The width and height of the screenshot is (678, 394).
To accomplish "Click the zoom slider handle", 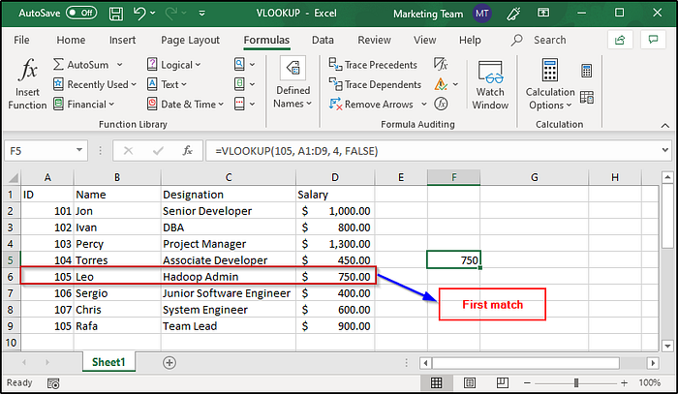I will point(576,382).
